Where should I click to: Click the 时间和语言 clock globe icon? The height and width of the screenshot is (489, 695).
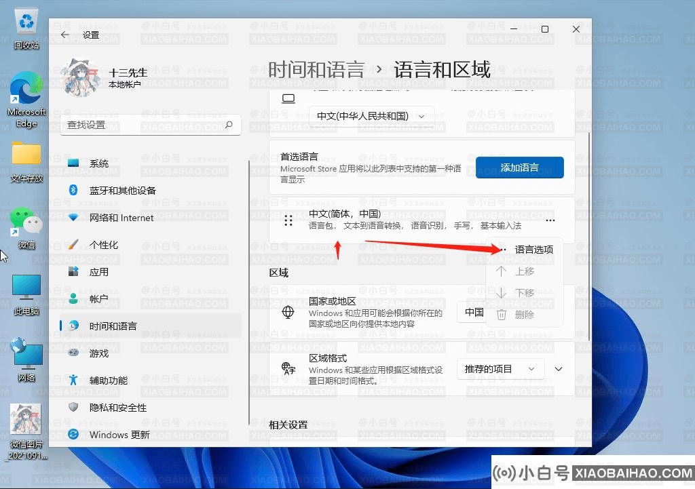(x=73, y=326)
